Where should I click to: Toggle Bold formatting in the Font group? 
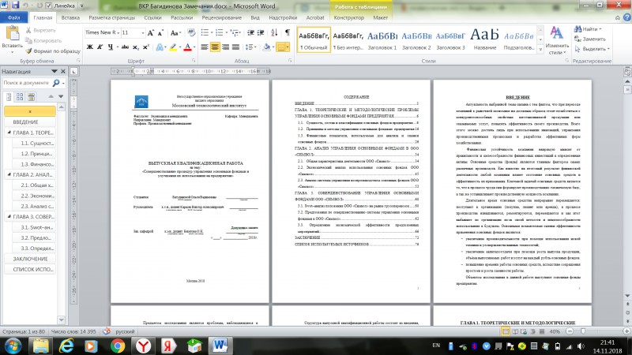[x=90, y=47]
